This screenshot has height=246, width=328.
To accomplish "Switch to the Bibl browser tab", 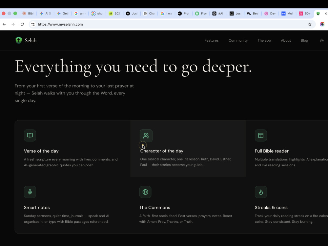I will click(28, 13).
